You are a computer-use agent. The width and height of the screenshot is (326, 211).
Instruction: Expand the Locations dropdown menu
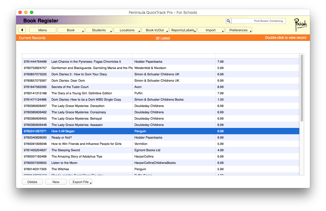click(x=127, y=30)
